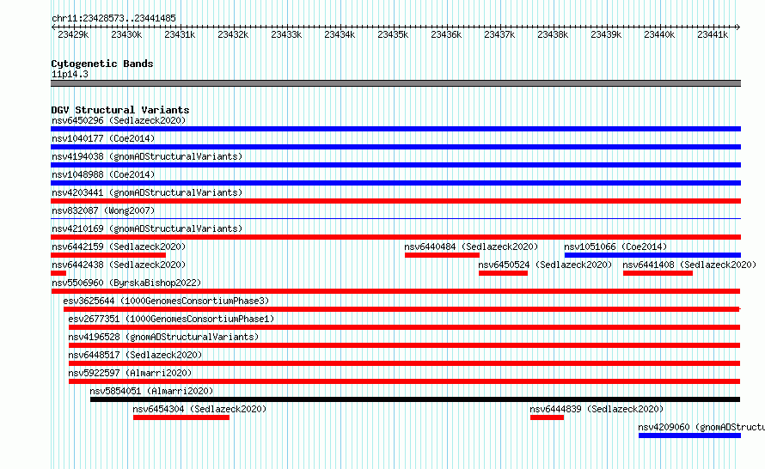The image size is (765, 469).
Task: Click the blue bar under nsv4194038
Action: (395, 165)
